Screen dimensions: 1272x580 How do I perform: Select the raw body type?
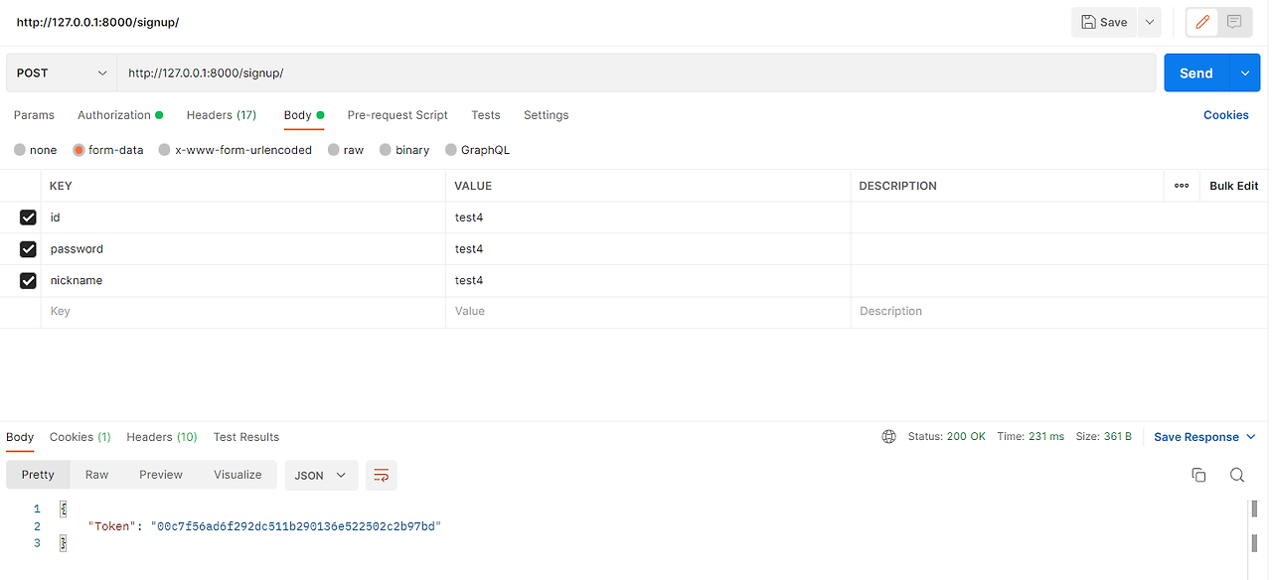point(334,150)
